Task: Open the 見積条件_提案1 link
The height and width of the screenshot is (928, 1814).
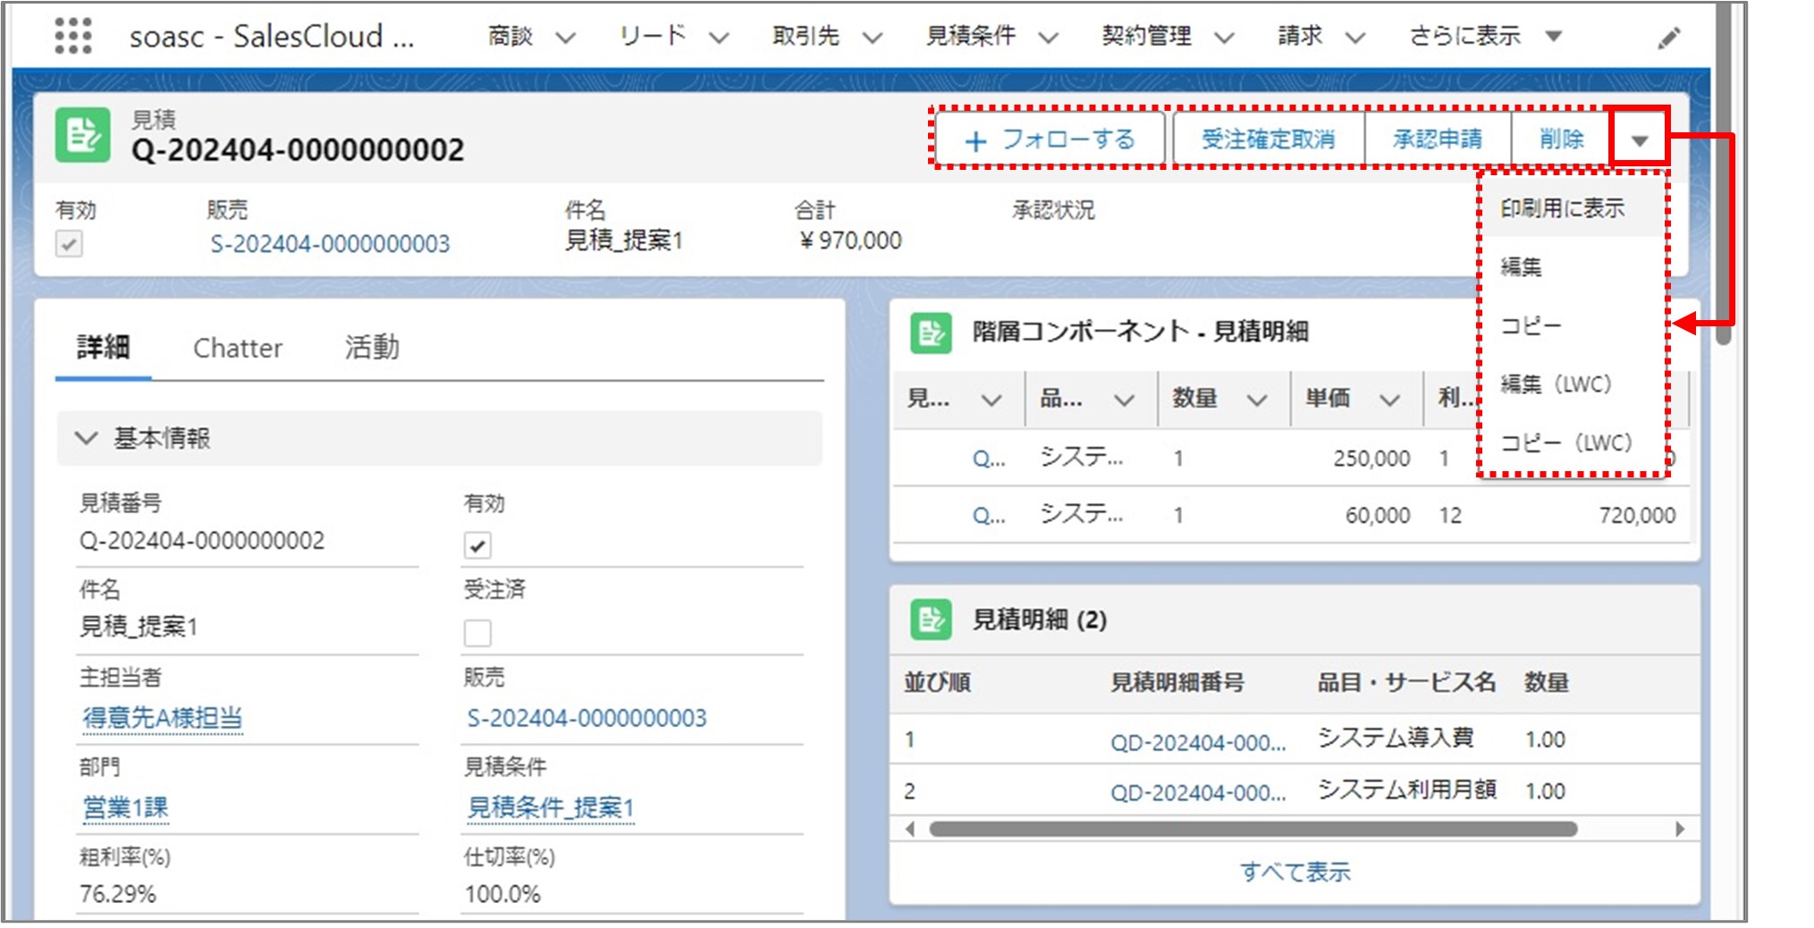Action: point(550,806)
